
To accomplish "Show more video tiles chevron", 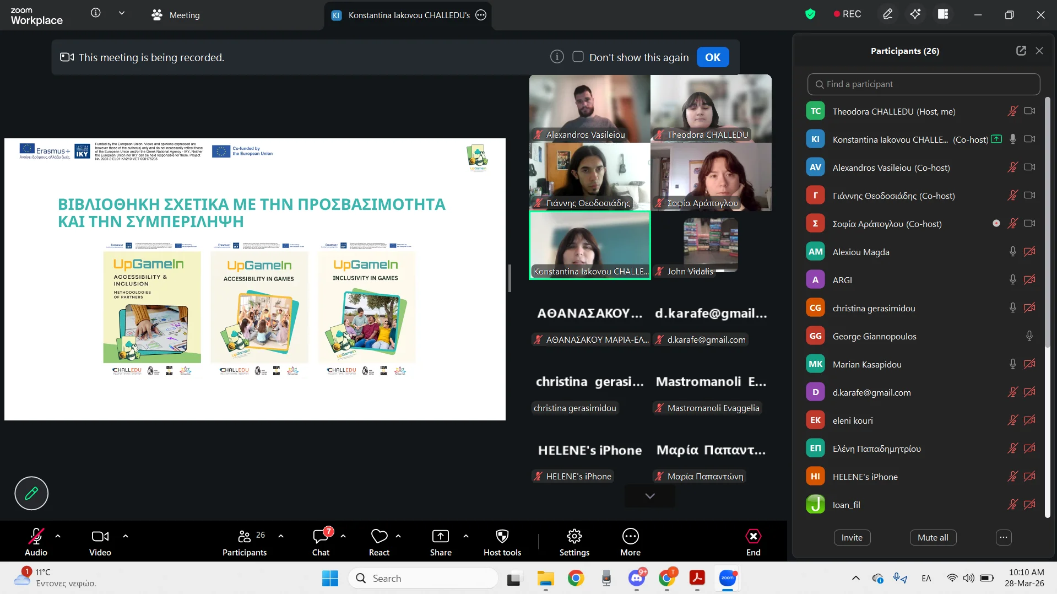I will 650,496.
